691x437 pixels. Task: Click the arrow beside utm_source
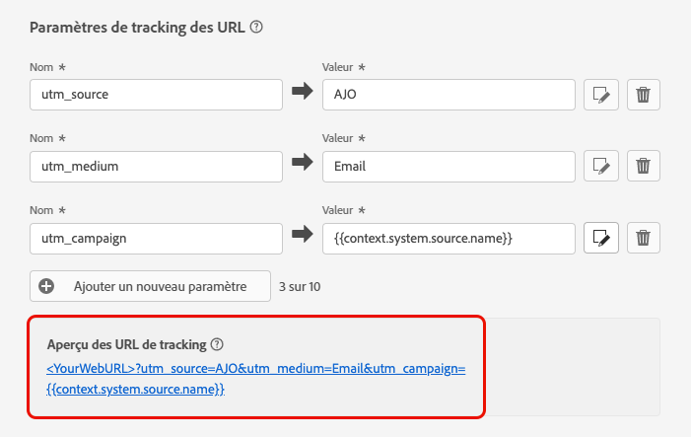[302, 94]
